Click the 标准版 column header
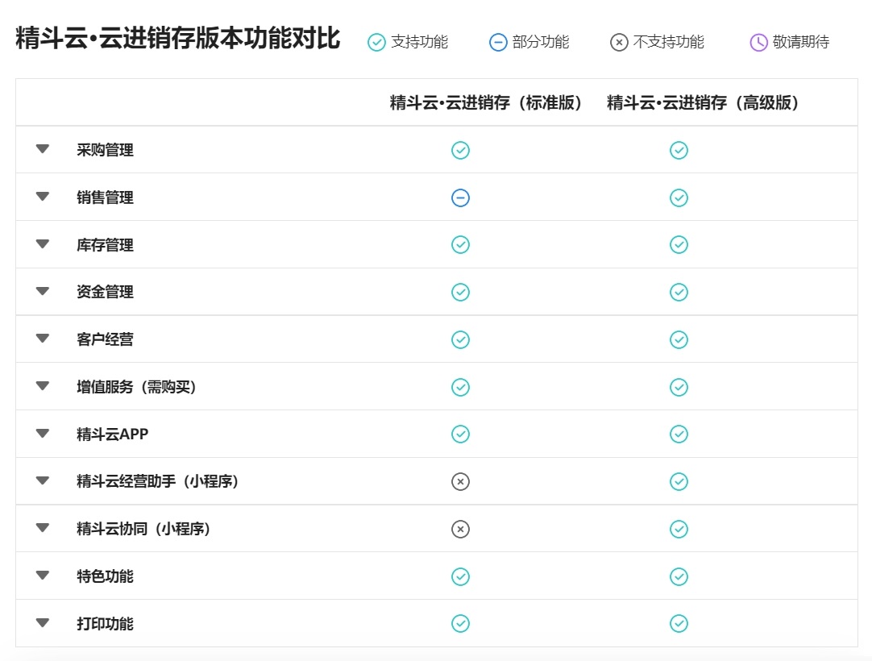872x661 pixels. (486, 103)
